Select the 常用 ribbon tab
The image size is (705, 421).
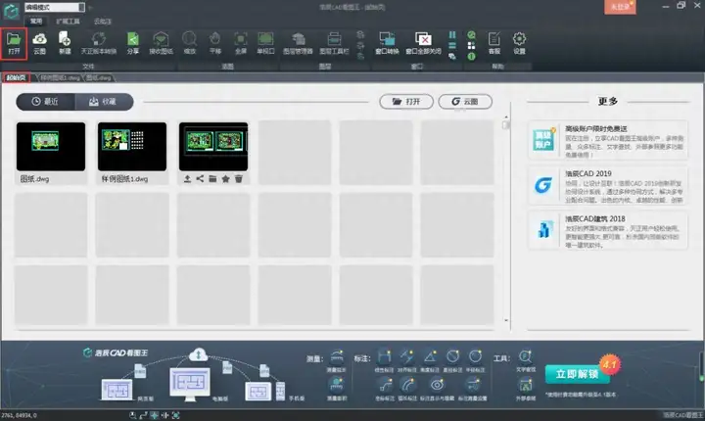pos(36,22)
